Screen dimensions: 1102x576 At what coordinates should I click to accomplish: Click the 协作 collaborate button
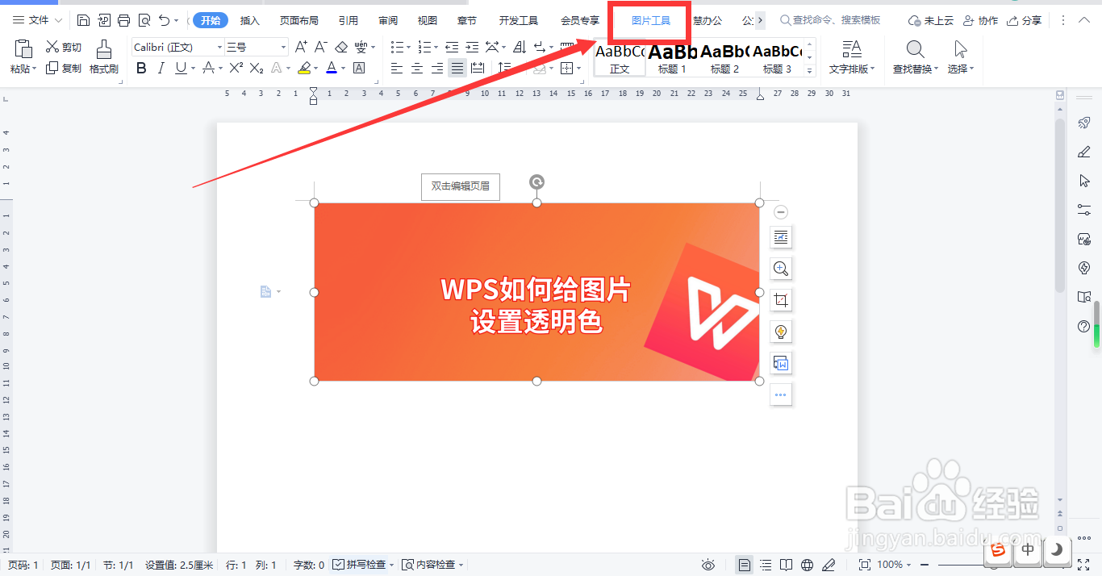pos(980,20)
